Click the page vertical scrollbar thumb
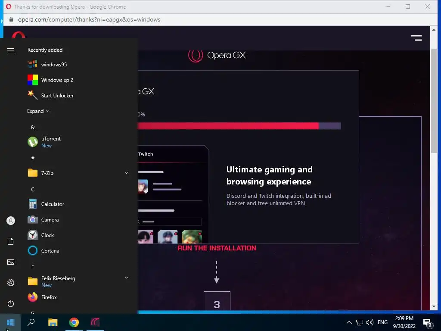 coord(434,101)
